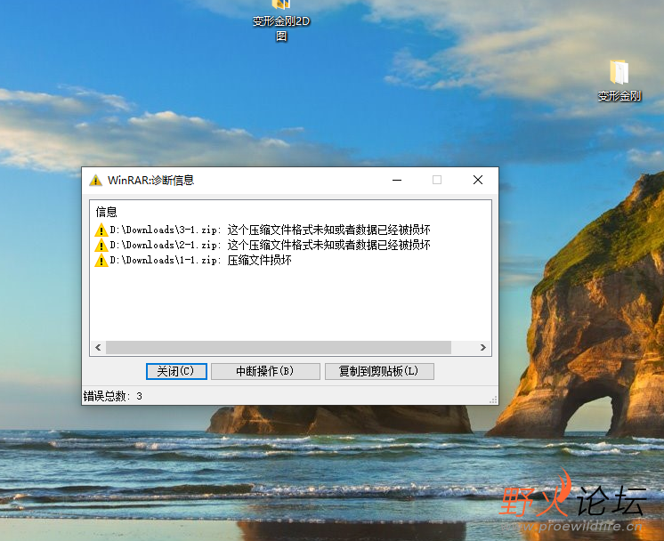Click warning icon beside 1-1.zip entry

coord(101,261)
